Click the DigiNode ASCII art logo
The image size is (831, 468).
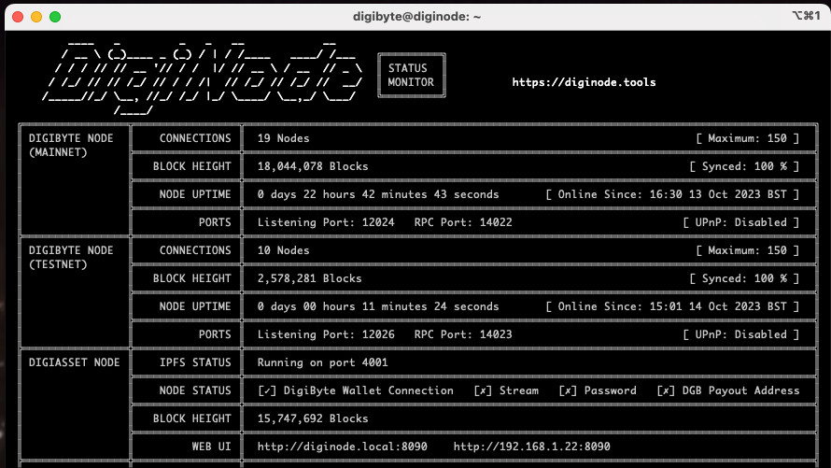(203, 78)
